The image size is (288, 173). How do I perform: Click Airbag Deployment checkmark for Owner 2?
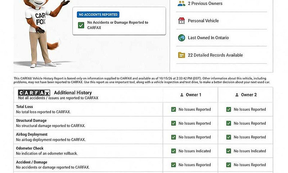click(229, 137)
